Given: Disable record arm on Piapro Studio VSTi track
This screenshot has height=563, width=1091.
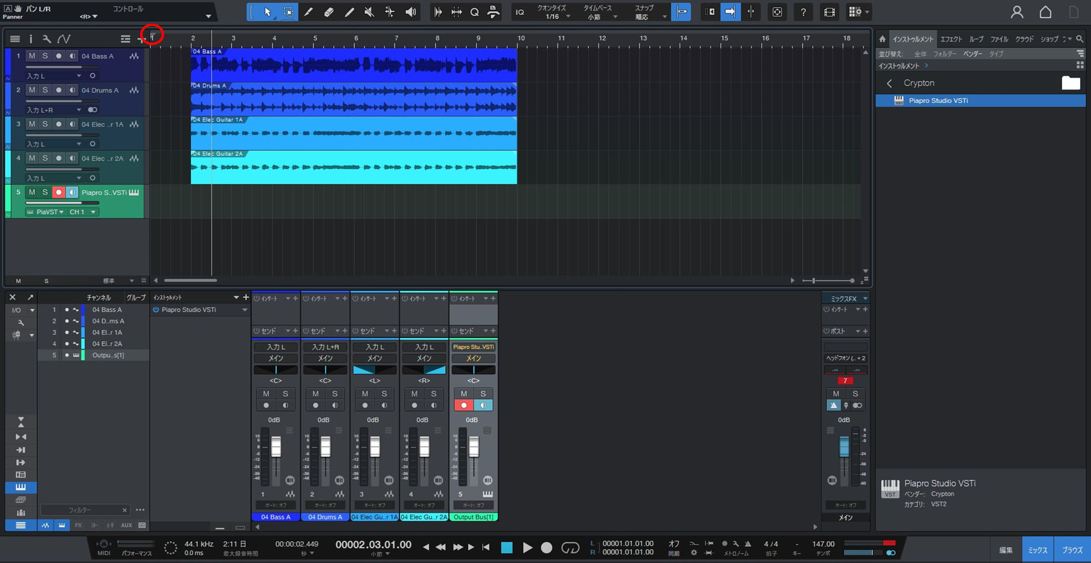Looking at the screenshot, I should pos(58,192).
